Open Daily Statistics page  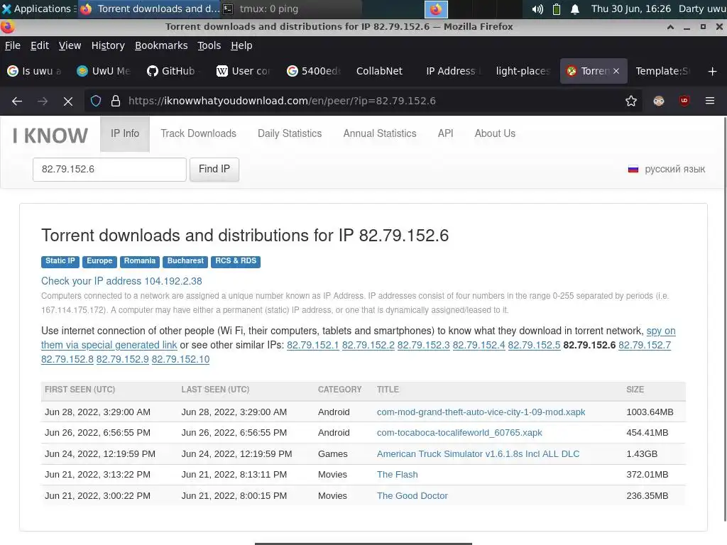click(290, 133)
